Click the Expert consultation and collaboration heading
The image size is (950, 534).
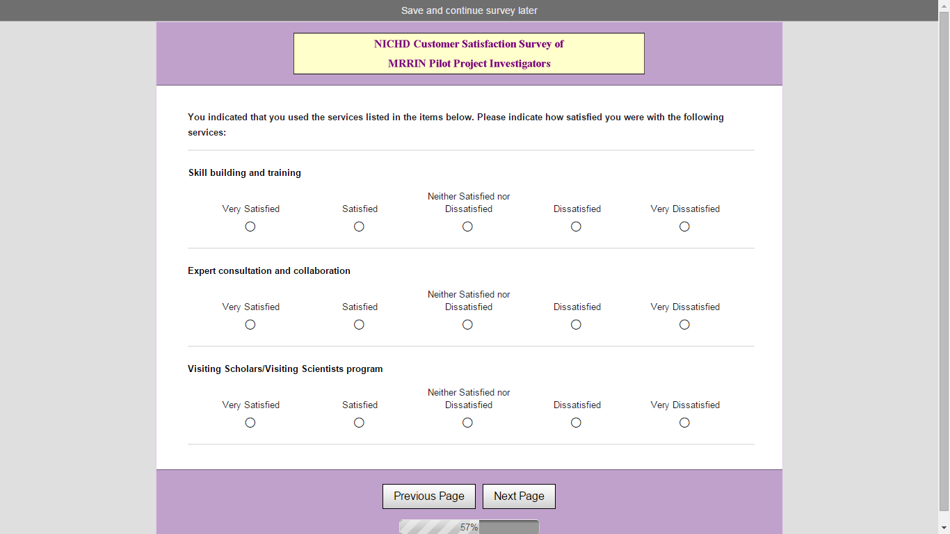pos(269,271)
